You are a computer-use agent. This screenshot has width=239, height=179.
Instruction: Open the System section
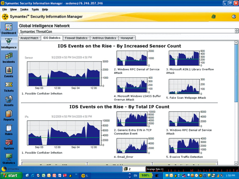click(x=9, y=145)
